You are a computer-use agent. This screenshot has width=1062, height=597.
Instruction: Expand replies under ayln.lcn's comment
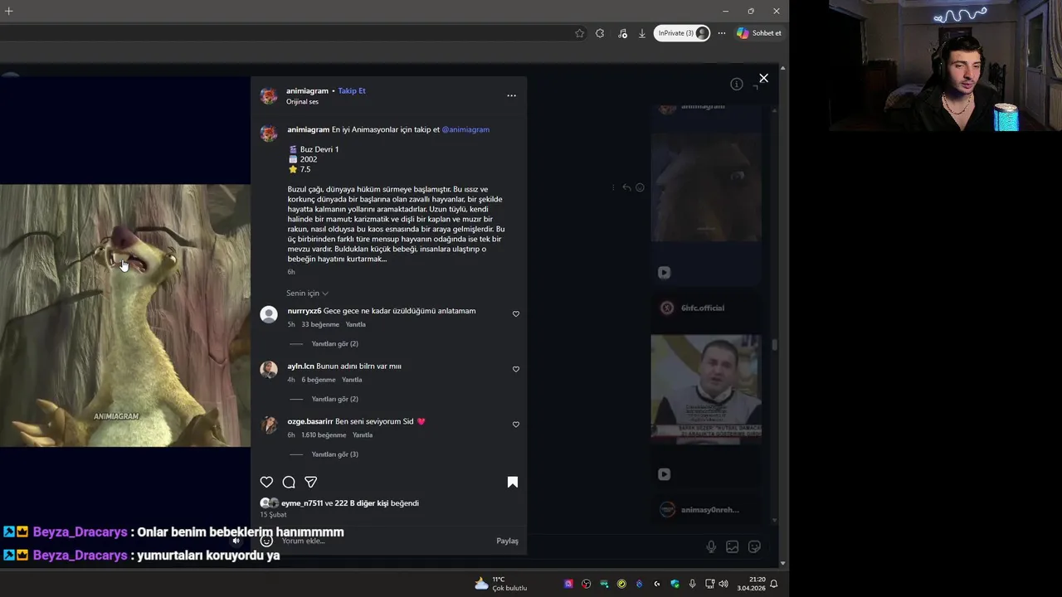(334, 399)
